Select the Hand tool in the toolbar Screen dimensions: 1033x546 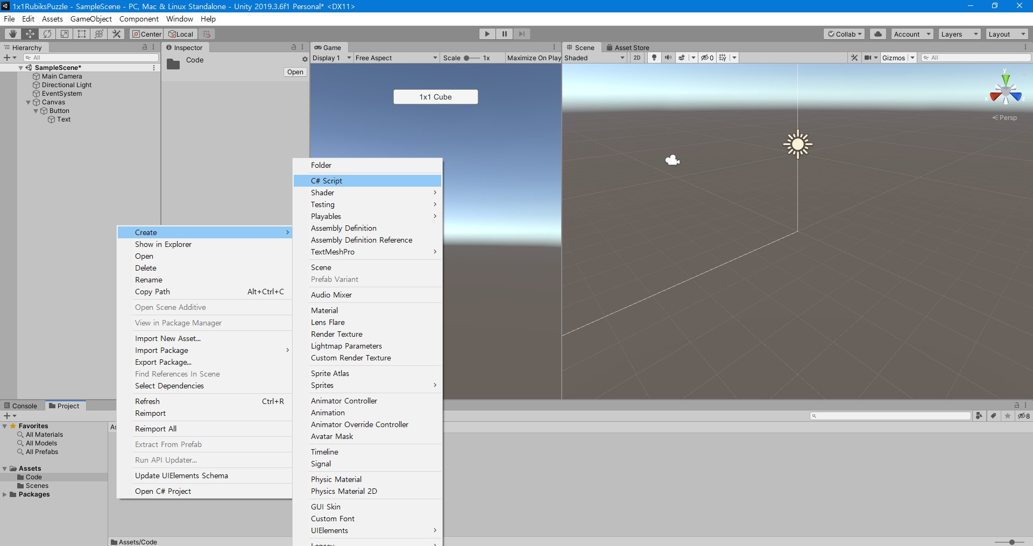click(13, 34)
